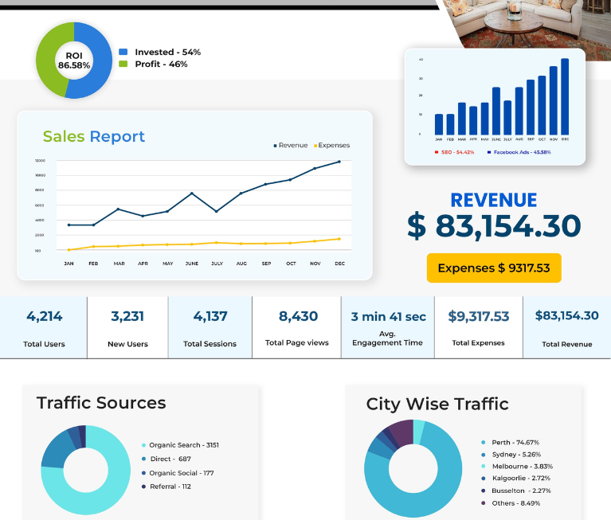
Task: Click the Others - 8.49% legend dot
Action: [x=484, y=503]
